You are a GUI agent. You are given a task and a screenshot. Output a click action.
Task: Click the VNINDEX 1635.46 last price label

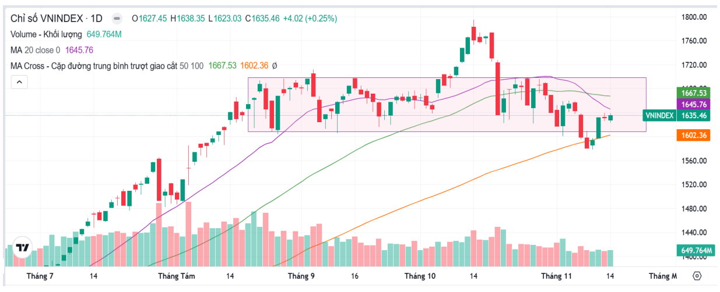tap(679, 116)
